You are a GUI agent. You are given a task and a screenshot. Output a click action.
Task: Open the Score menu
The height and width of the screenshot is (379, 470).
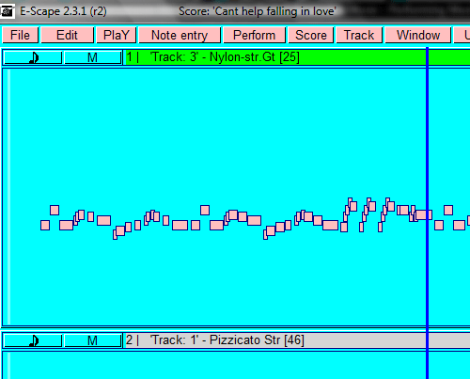click(311, 35)
